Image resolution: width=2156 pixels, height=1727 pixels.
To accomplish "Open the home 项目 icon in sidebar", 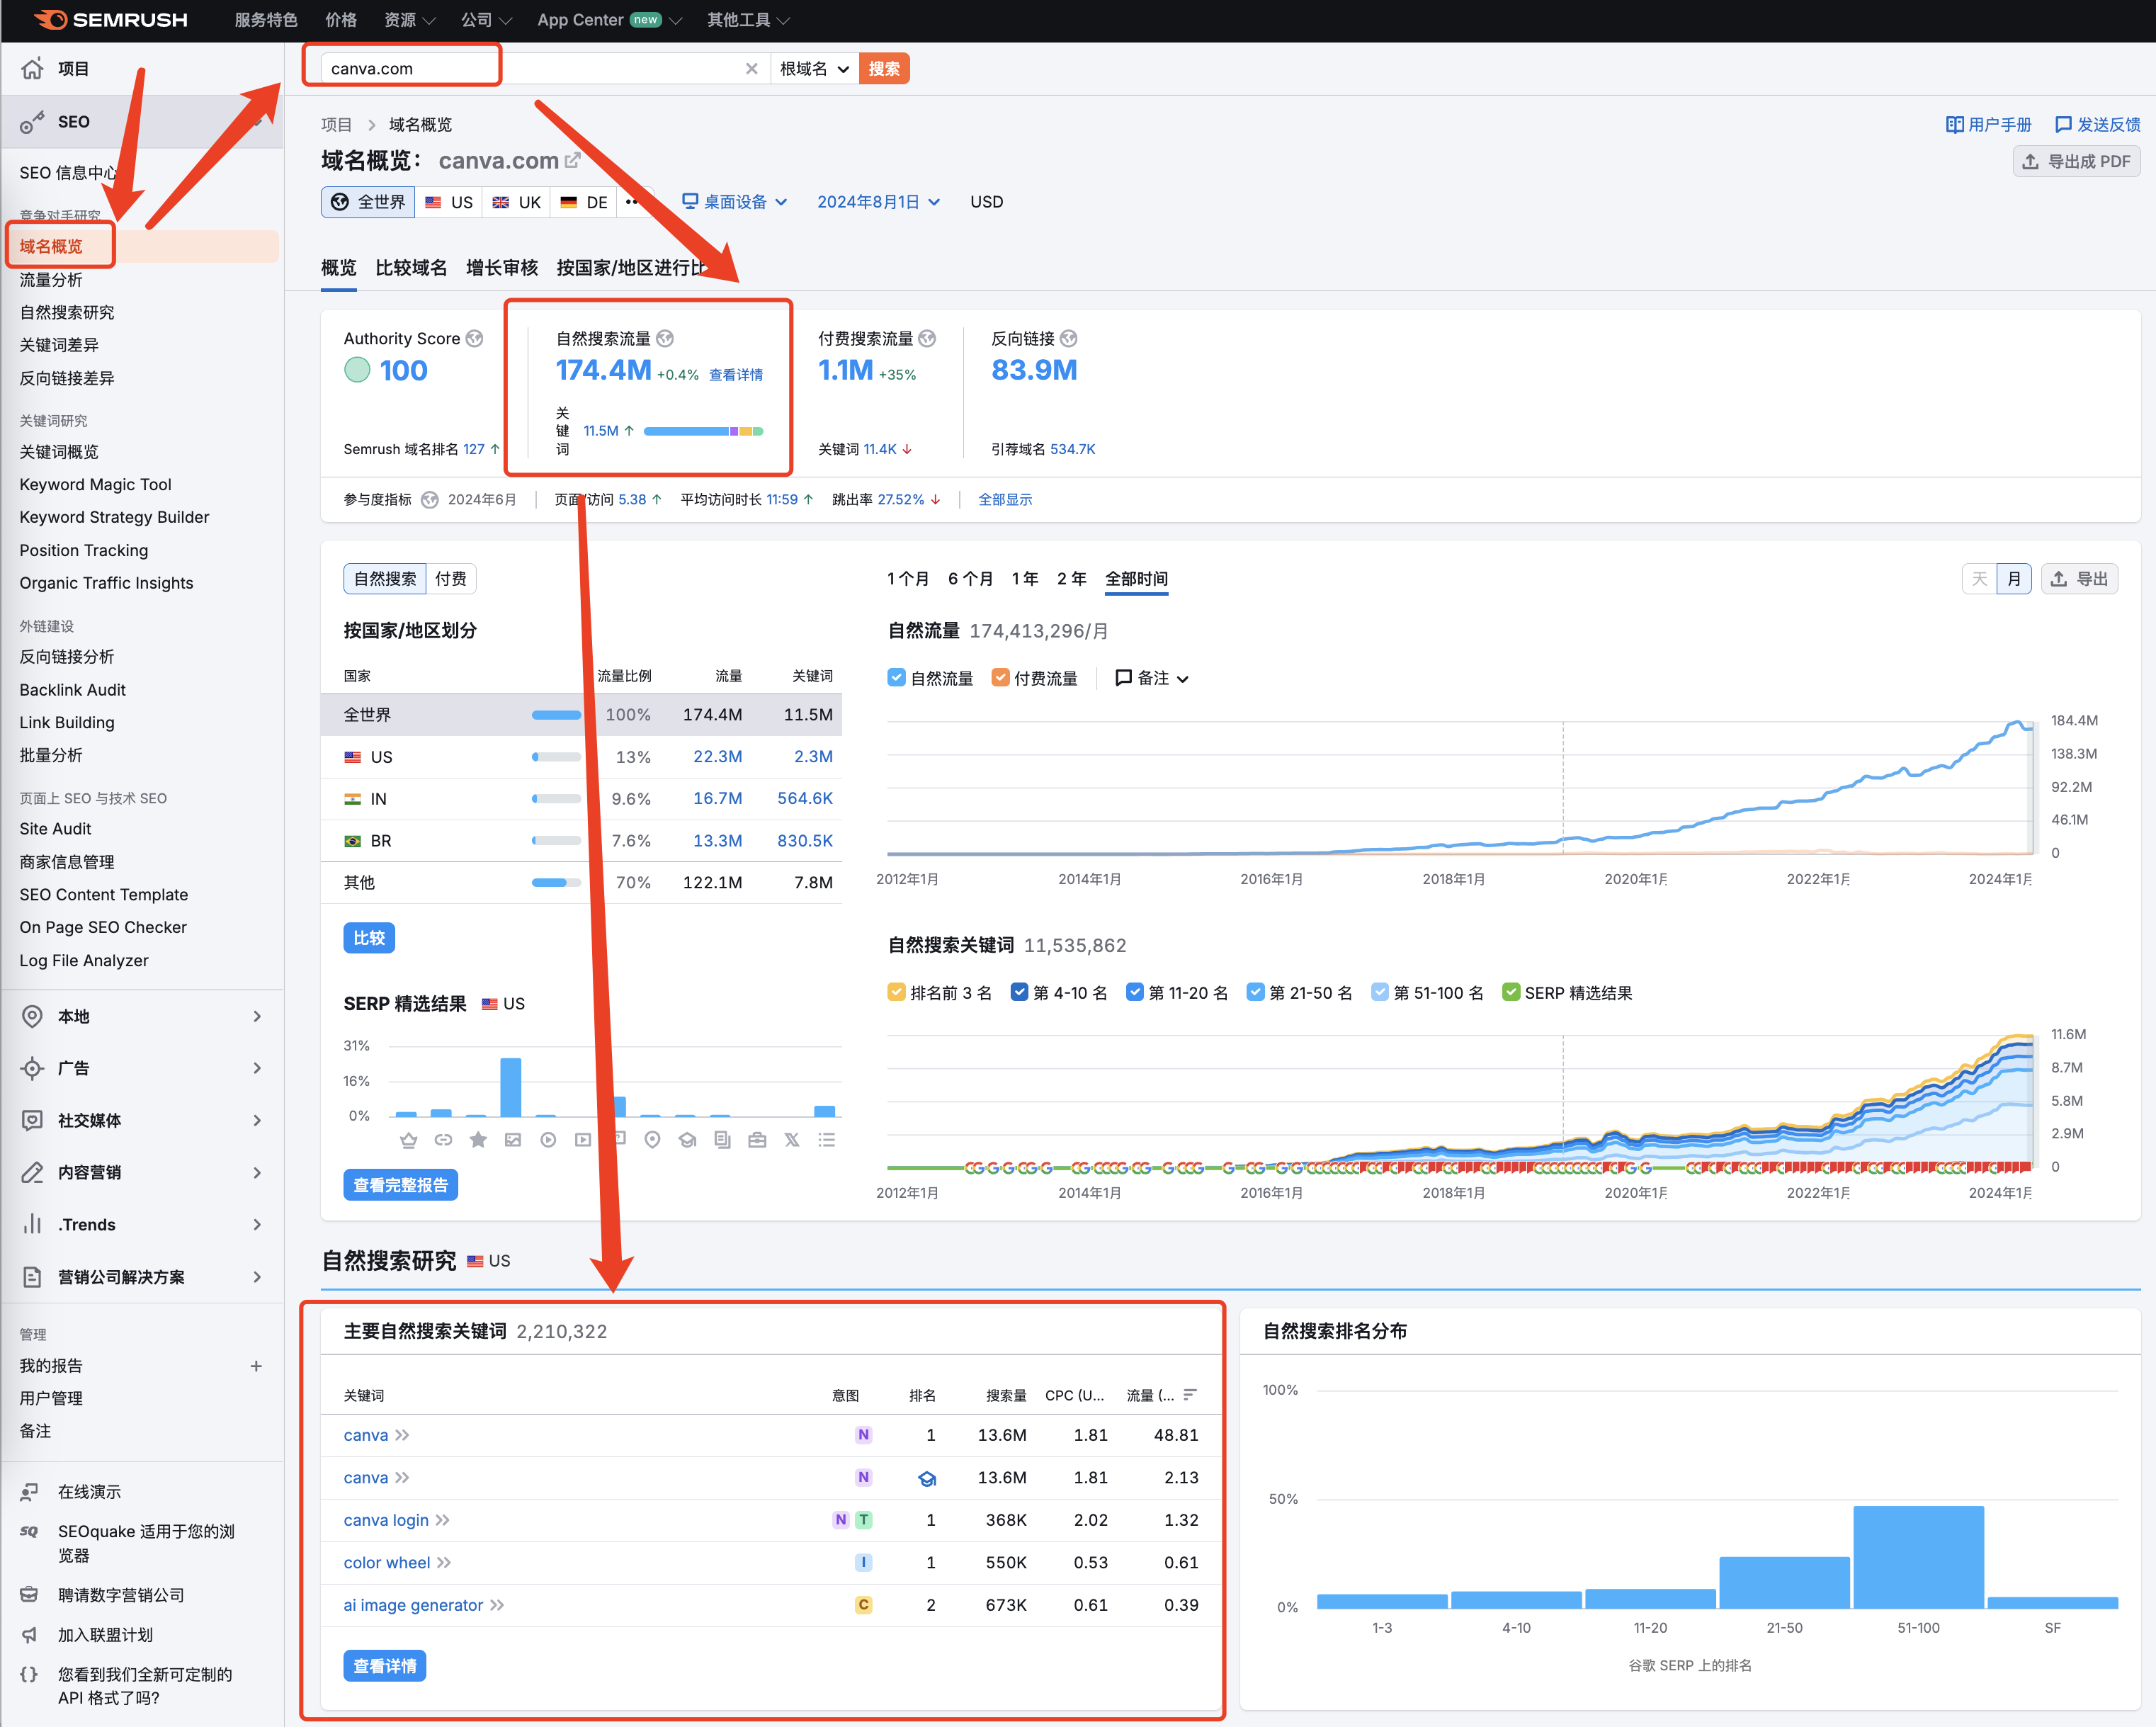I will tap(33, 68).
